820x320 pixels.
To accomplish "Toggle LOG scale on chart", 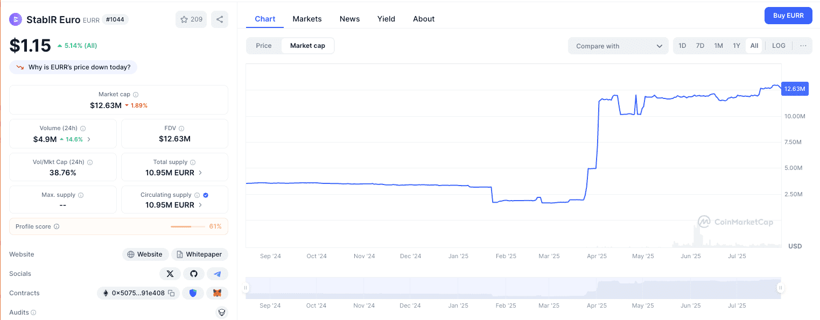I will coord(779,46).
